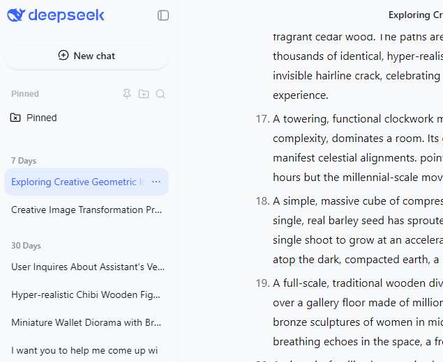
Task: Open options menu for Exploring Creative Geometric chat
Action: pyautogui.click(x=156, y=182)
